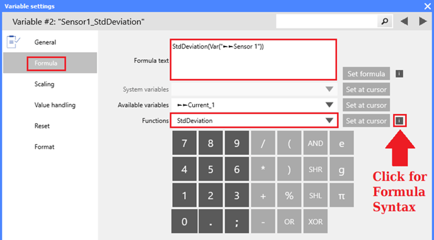Tap keypad digit 8
The height and width of the screenshot is (240, 434).
[x=211, y=143]
